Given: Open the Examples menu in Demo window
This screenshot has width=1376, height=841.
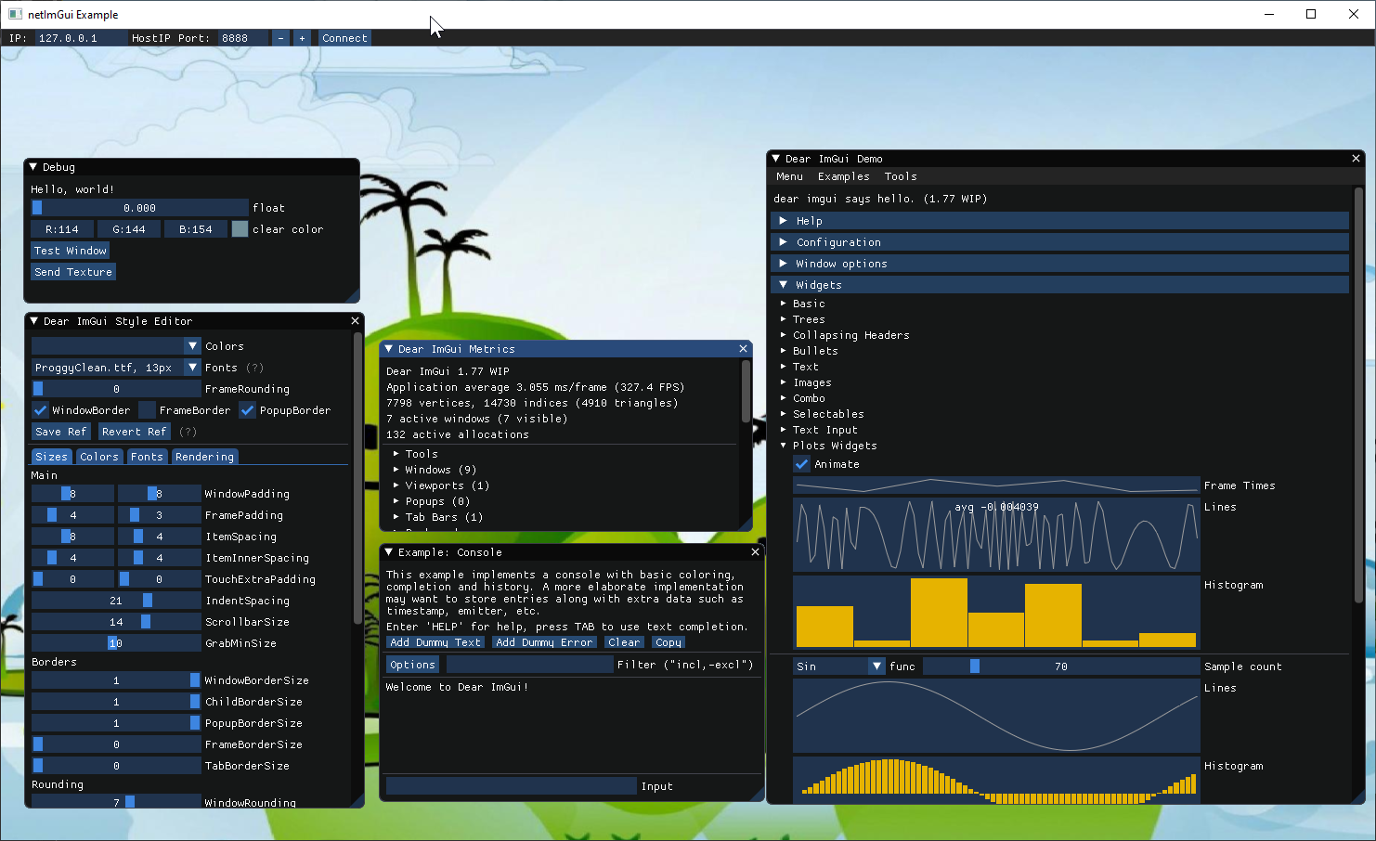Looking at the screenshot, I should 843,176.
